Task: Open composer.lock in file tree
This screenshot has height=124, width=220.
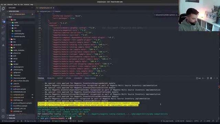Action: click(x=21, y=97)
